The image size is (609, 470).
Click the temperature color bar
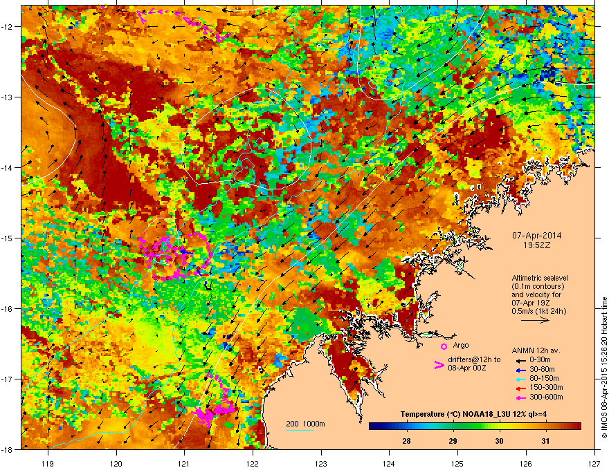[475, 426]
